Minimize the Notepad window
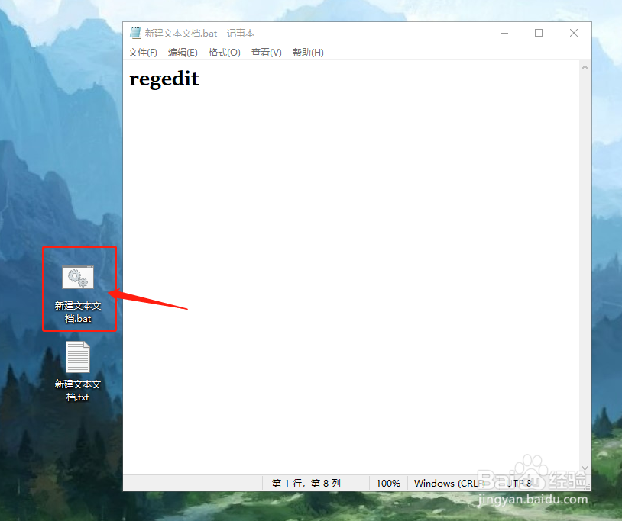The width and height of the screenshot is (622, 521). pyautogui.click(x=504, y=34)
